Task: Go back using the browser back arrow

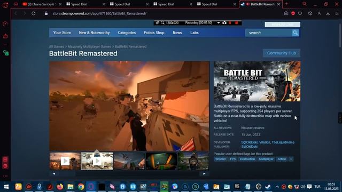Action: (x=15, y=13)
